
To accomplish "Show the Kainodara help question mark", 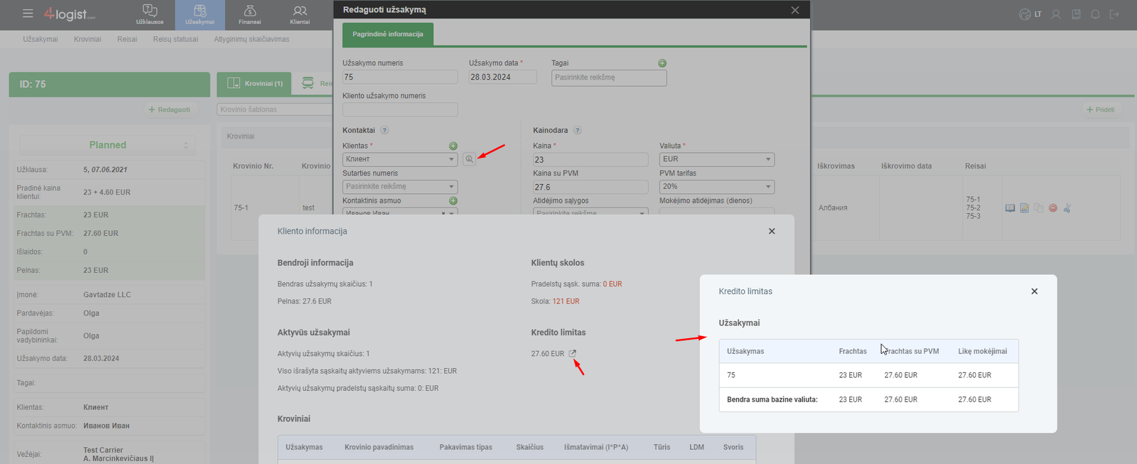I will [x=577, y=130].
